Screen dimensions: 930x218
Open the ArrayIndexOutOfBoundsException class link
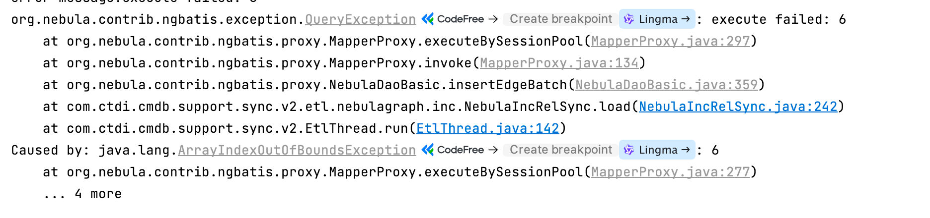point(297,151)
